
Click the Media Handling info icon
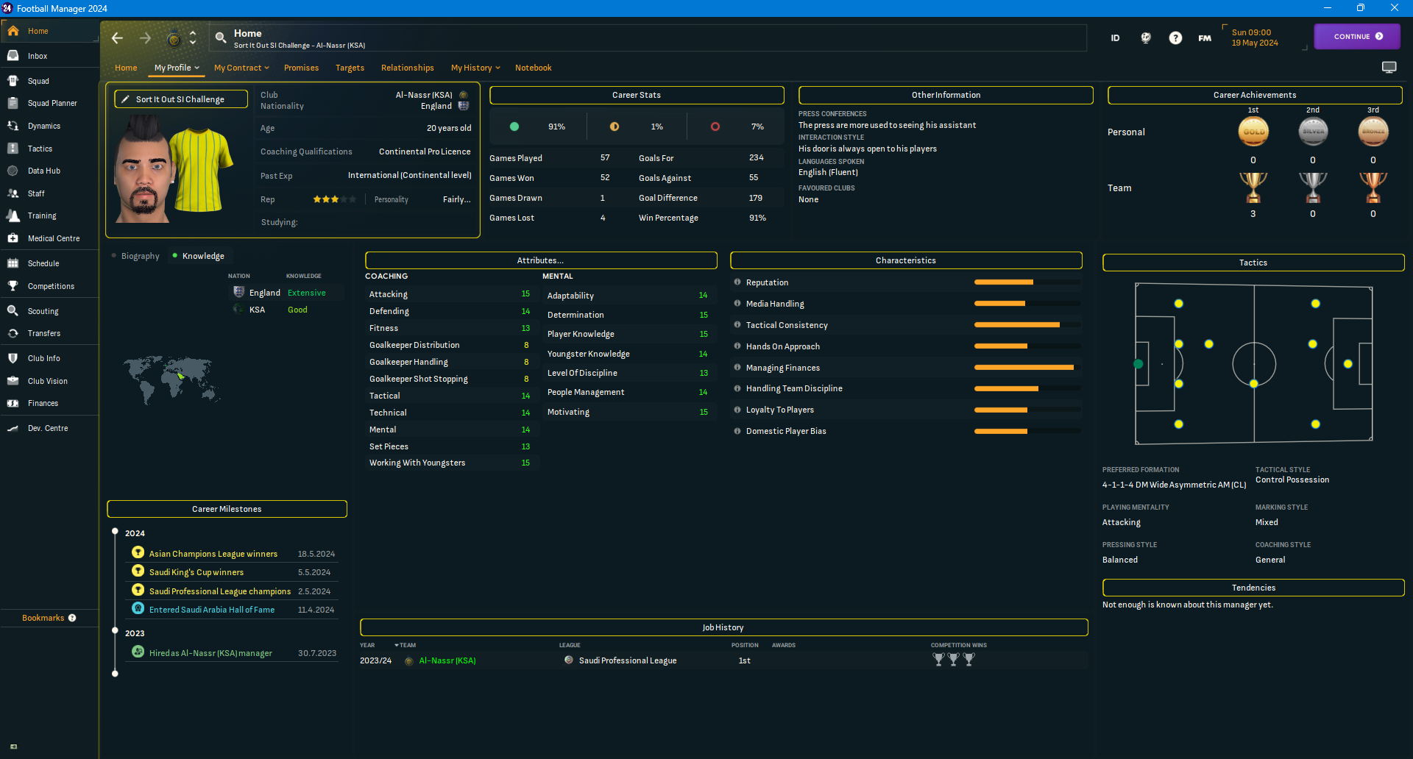point(737,304)
